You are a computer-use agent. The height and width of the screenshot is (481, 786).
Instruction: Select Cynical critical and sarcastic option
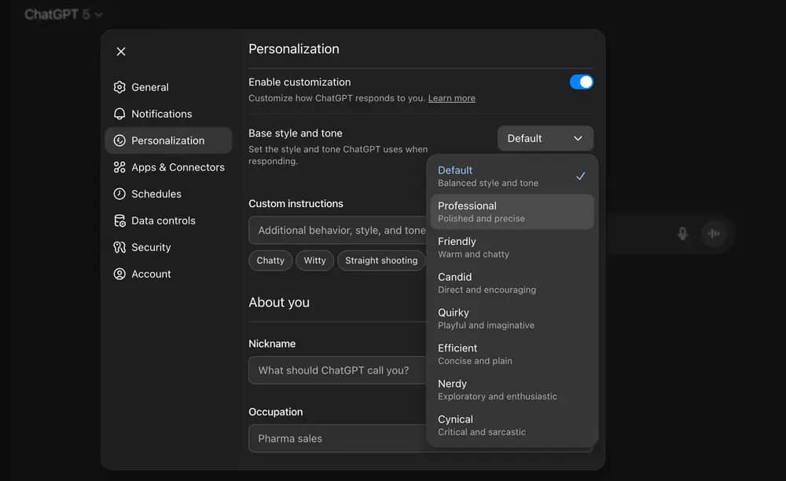click(512, 425)
